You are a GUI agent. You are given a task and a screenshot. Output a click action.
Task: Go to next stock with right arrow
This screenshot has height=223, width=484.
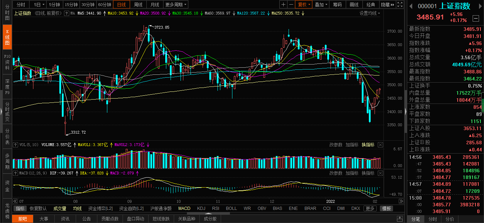tap(479, 6)
